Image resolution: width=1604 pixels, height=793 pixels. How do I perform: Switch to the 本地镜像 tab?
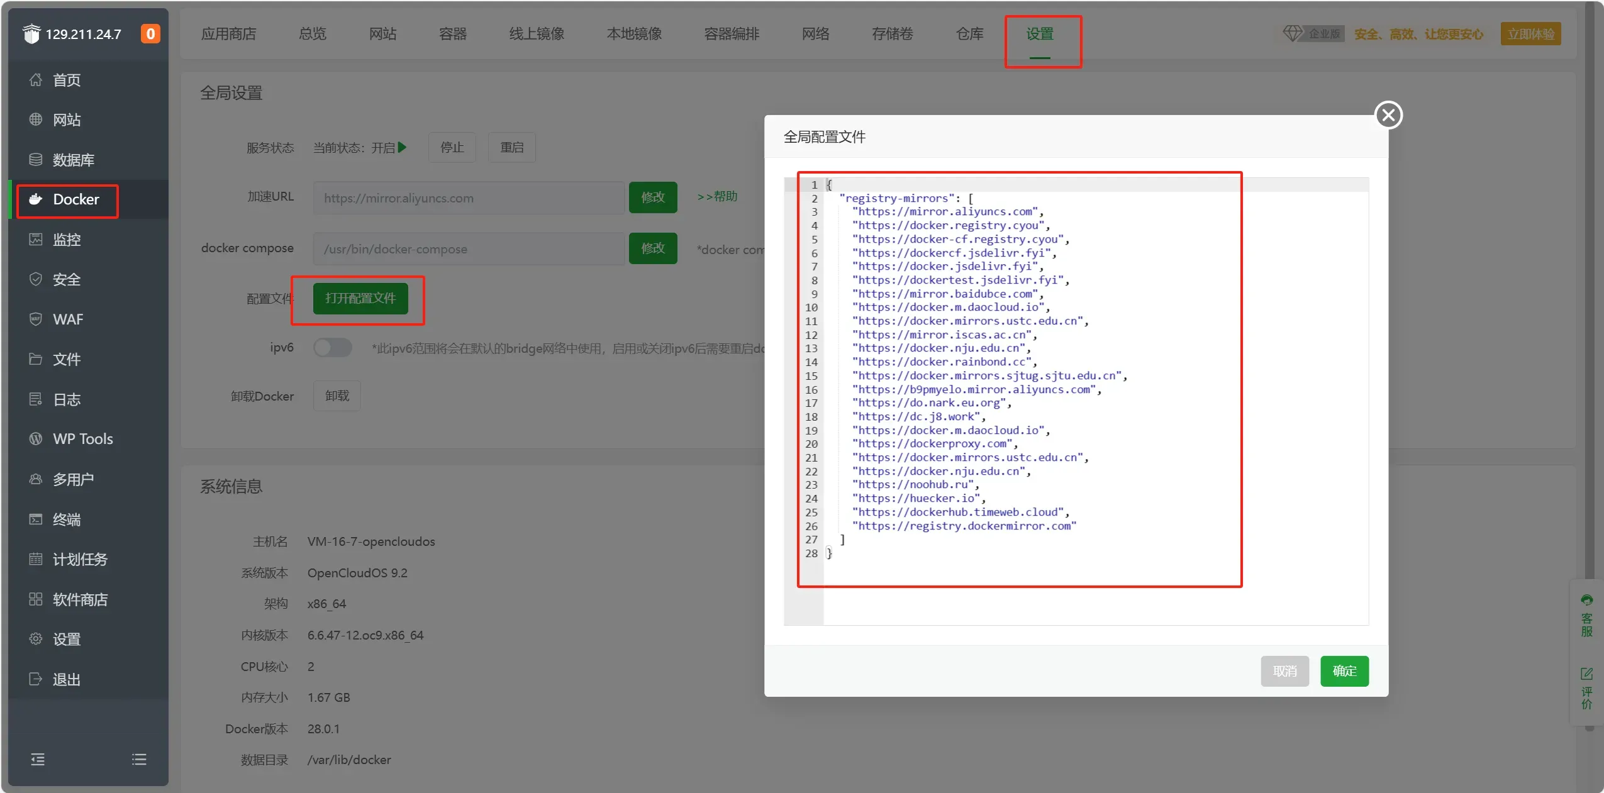(634, 34)
